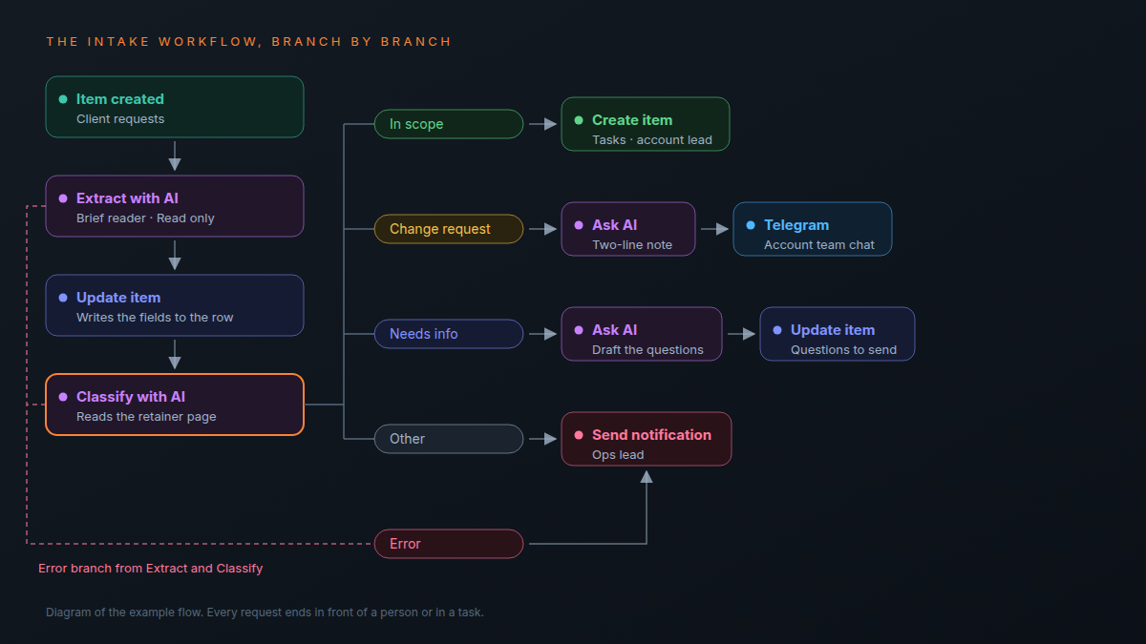Click 'Error branch from Extract and Classify' caption
The image size is (1146, 644).
(150, 569)
